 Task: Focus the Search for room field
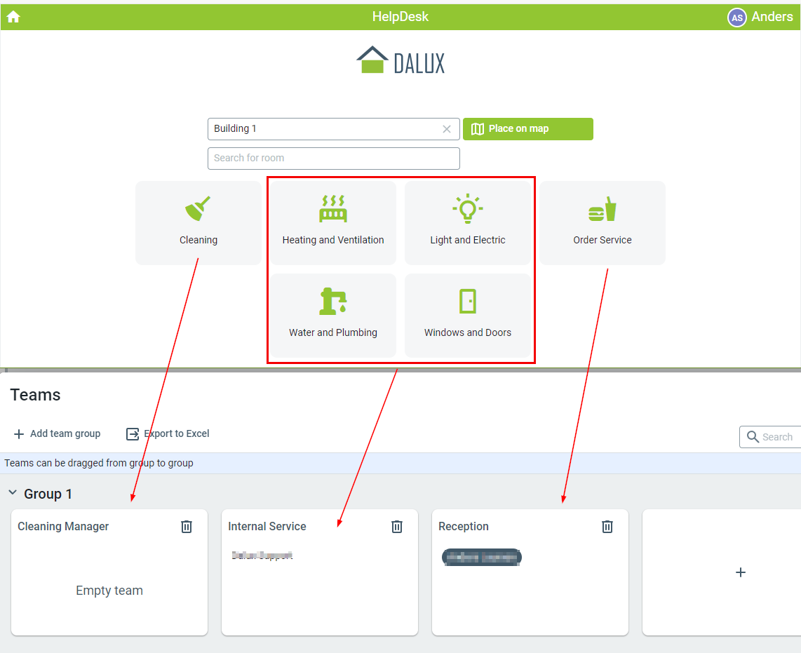[x=333, y=159]
